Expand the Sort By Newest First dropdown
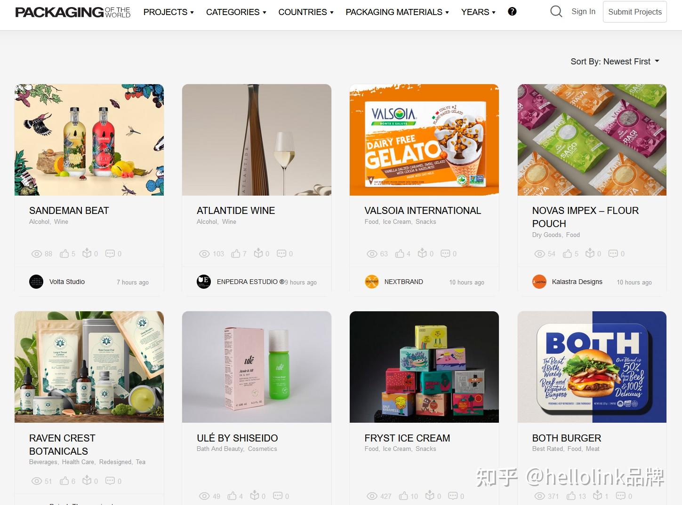The height and width of the screenshot is (505, 682). [615, 62]
